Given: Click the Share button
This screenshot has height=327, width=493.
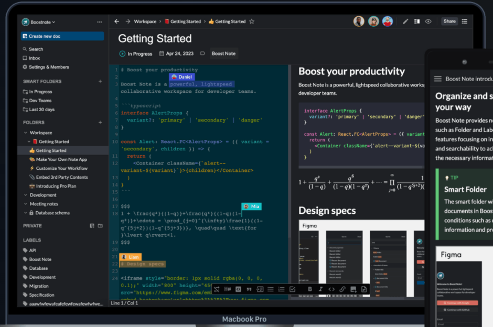Looking at the screenshot, I should point(449,21).
